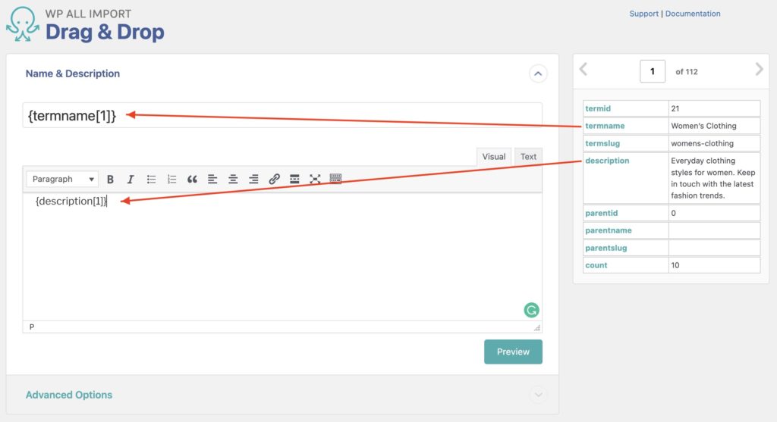
Task: Click the Name & Description heading
Action: [73, 73]
